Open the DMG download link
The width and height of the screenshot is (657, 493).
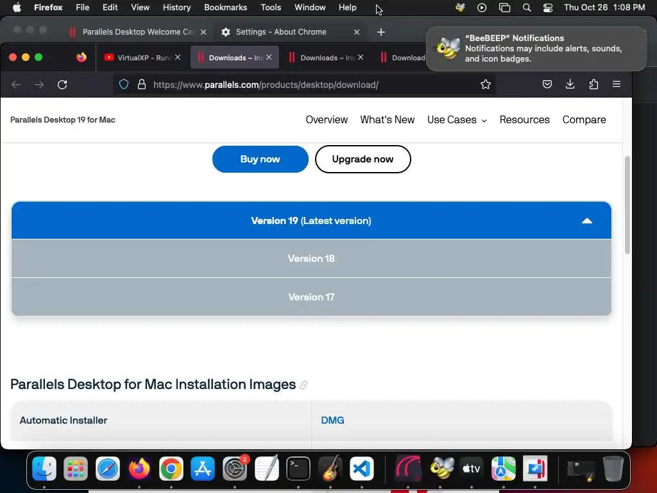(332, 420)
